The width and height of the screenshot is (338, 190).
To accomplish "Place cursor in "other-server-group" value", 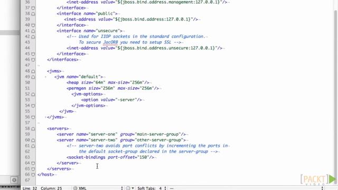I will 159,140.
